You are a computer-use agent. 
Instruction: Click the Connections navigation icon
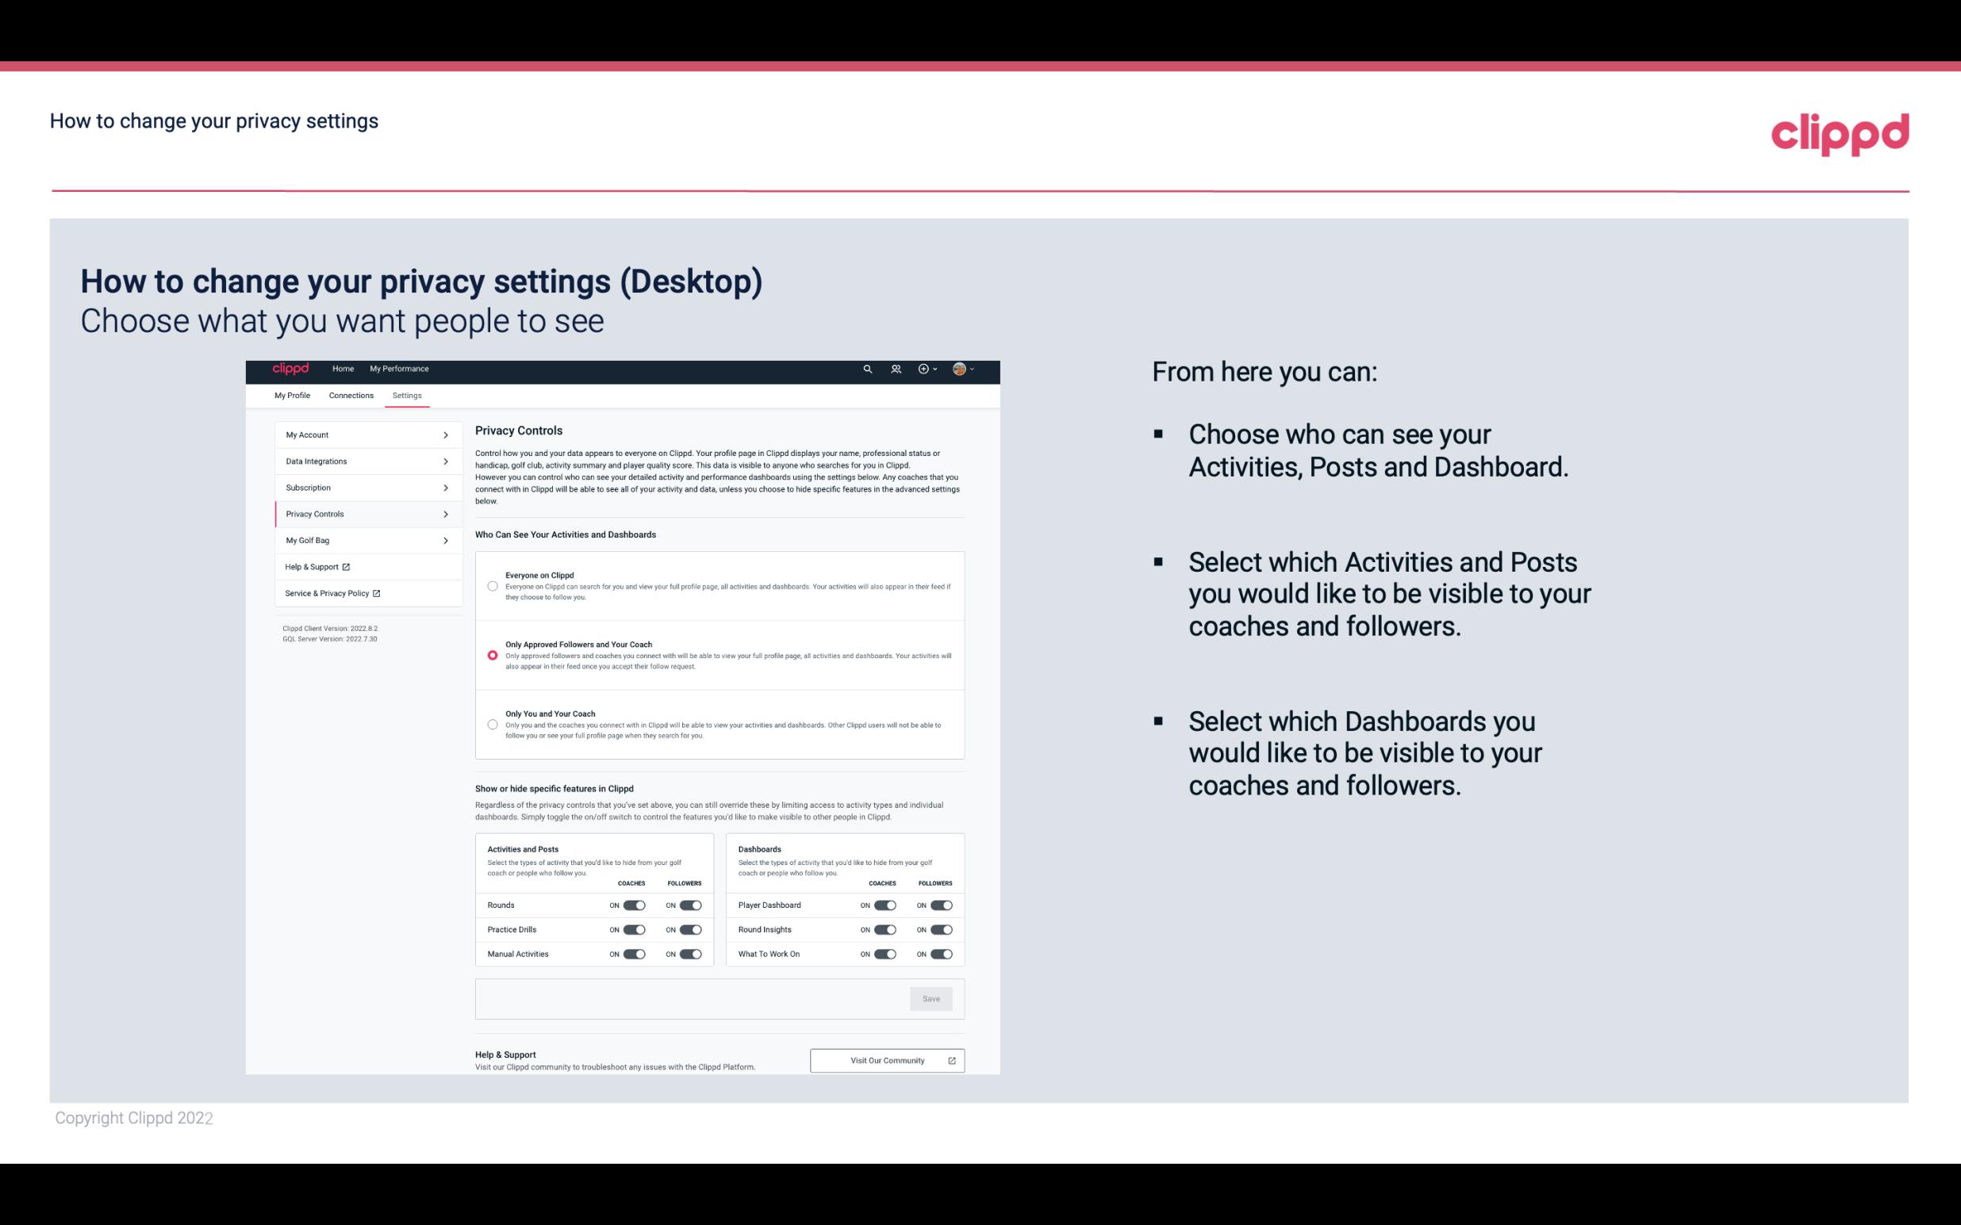point(350,395)
